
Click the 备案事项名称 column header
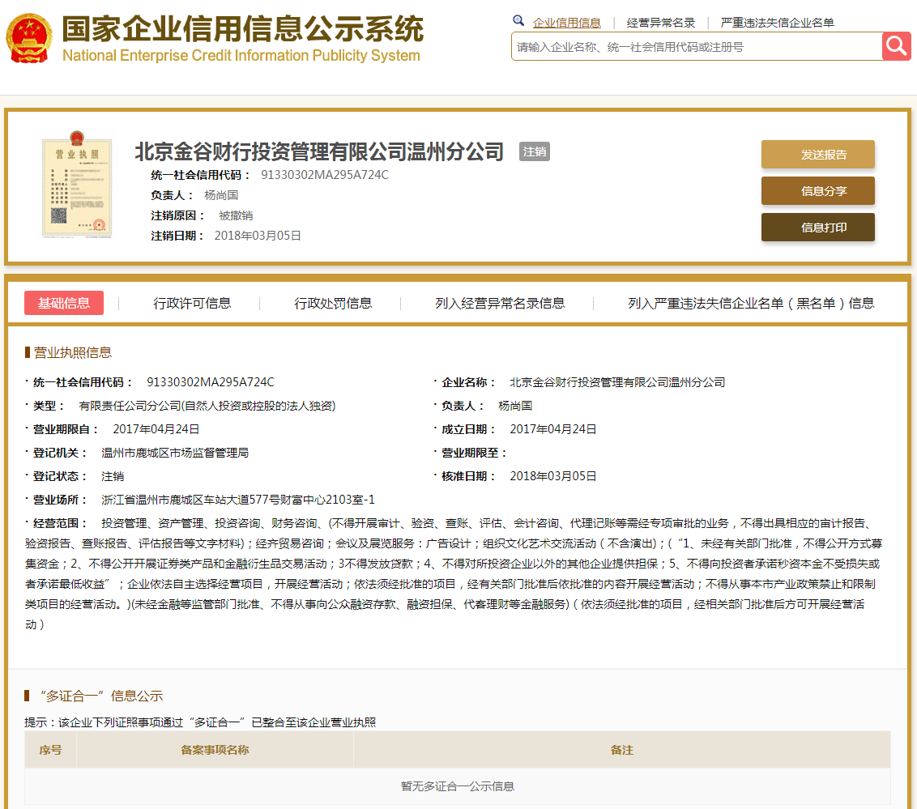pyautogui.click(x=215, y=750)
